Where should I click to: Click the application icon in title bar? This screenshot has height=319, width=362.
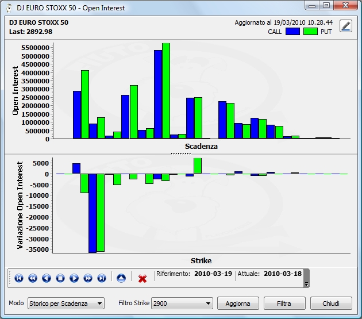click(x=9, y=8)
